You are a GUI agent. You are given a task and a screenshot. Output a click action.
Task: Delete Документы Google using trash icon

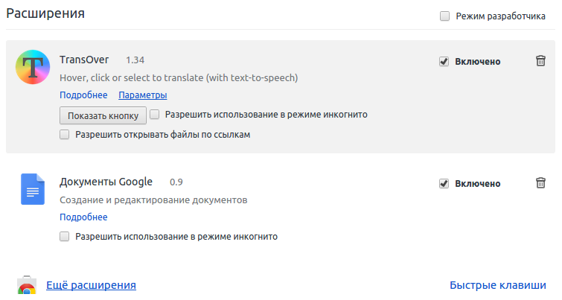tap(540, 183)
